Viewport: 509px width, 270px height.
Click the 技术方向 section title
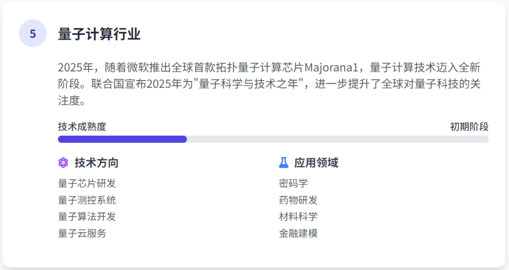97,163
